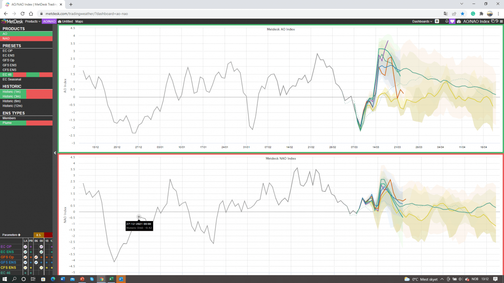Open Excel from the Windows taskbar

111,279
